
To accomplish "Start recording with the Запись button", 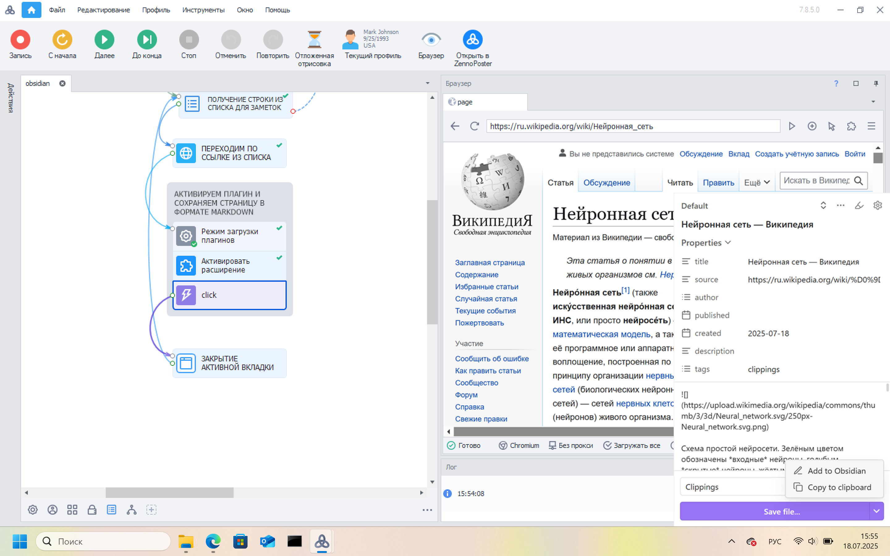I will [20, 44].
